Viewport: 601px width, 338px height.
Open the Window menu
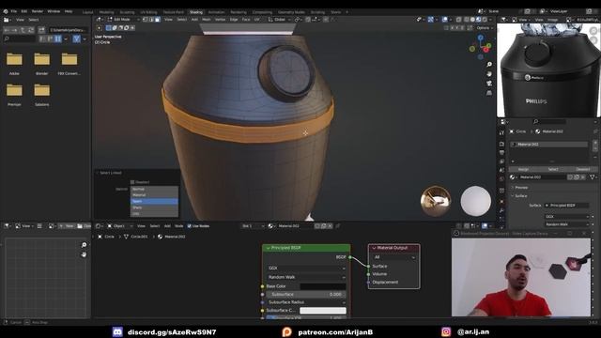54,11
